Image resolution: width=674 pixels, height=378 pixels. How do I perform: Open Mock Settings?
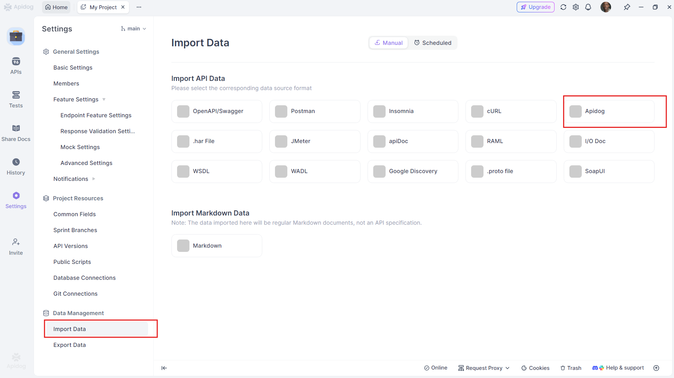coord(80,147)
